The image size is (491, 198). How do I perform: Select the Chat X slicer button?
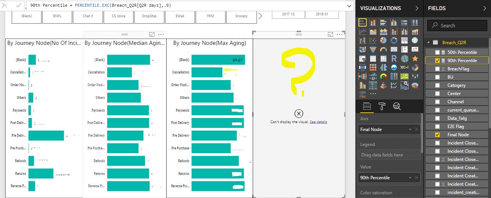[x=88, y=16]
